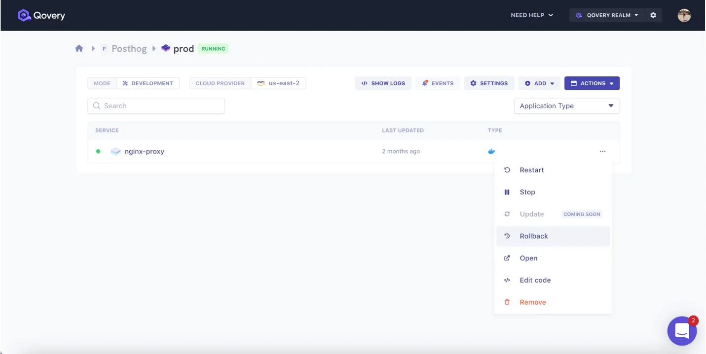706x354 pixels.
Task: Expand the Add dropdown button
Action: tap(539, 83)
